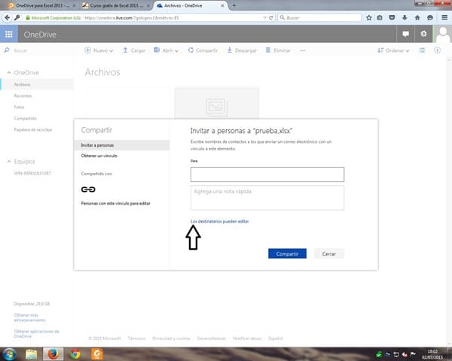Change language via Español footer link
The width and height of the screenshot is (452, 361).
pyautogui.click(x=276, y=338)
